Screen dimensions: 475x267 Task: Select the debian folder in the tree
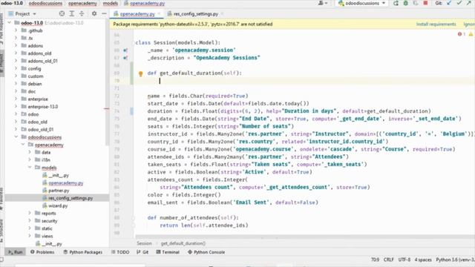(x=35, y=84)
